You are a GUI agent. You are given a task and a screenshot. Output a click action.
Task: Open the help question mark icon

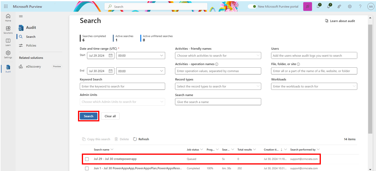(360, 6)
